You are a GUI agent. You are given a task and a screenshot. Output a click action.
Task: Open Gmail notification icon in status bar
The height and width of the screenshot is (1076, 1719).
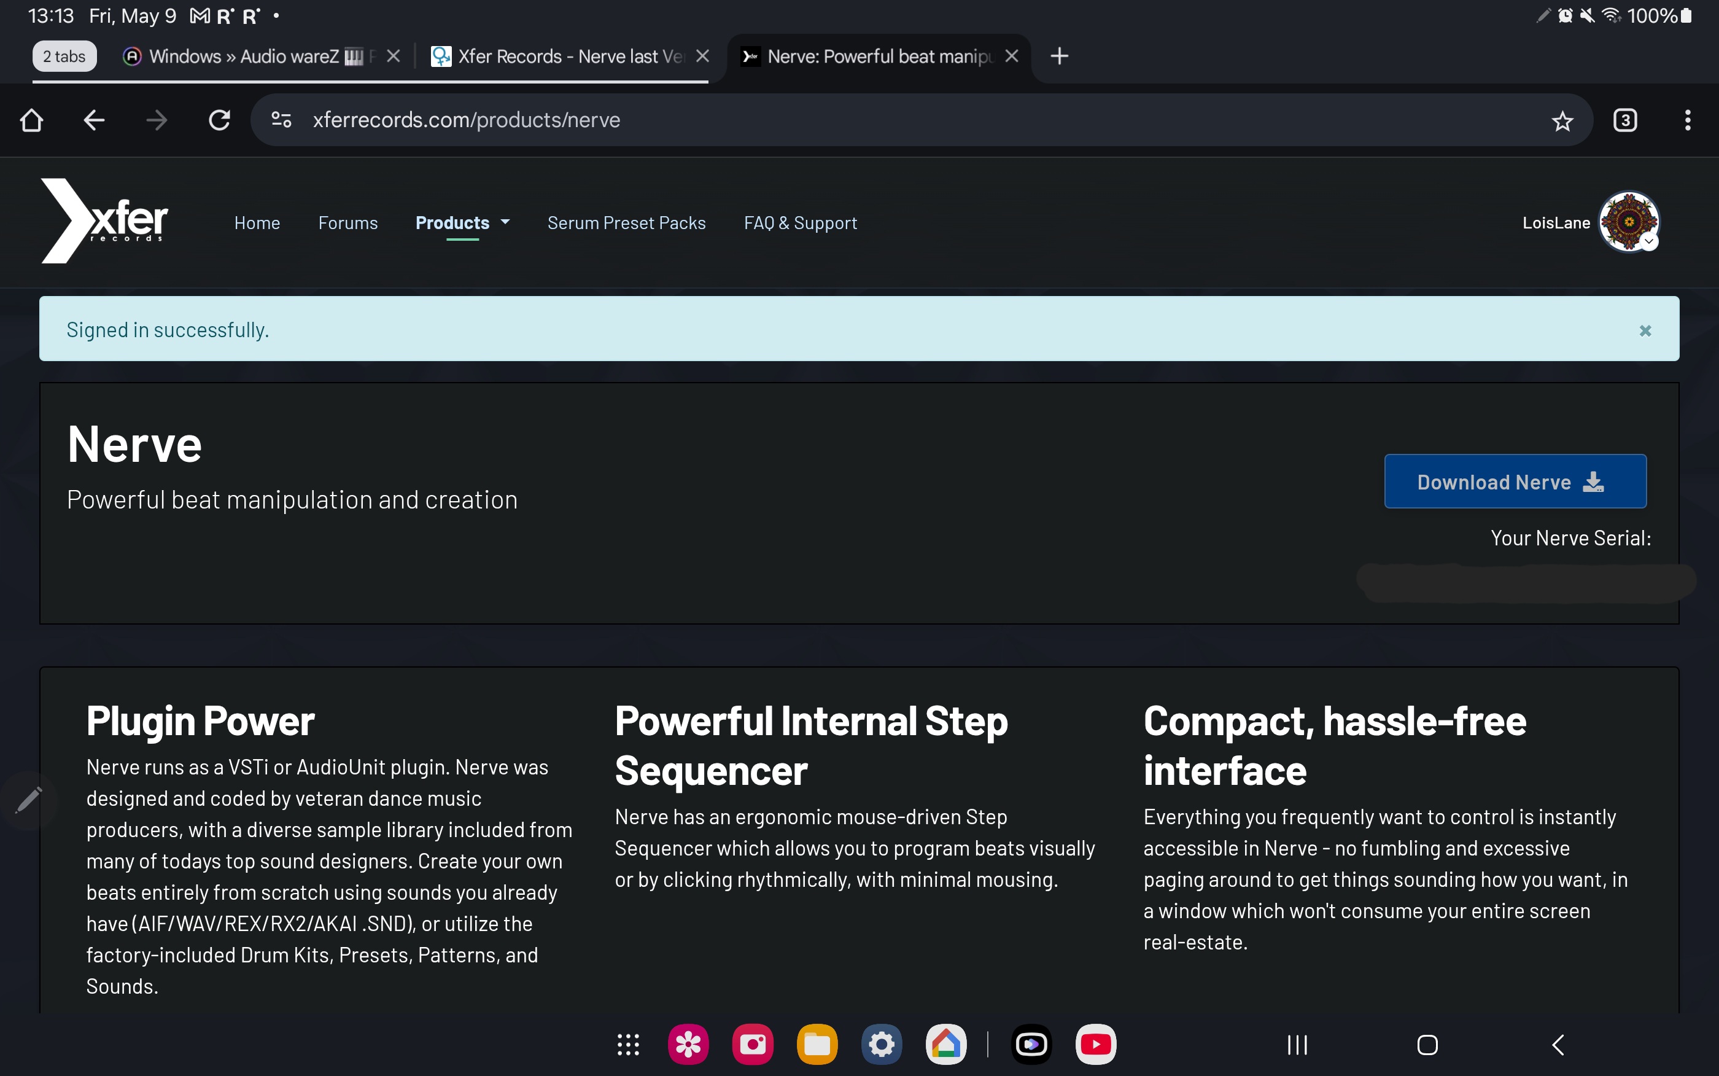pos(200,15)
